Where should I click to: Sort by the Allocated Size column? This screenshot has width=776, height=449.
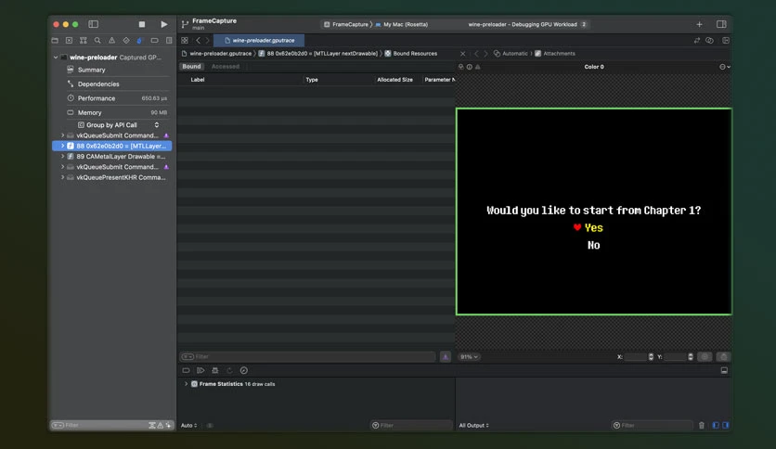coord(394,80)
